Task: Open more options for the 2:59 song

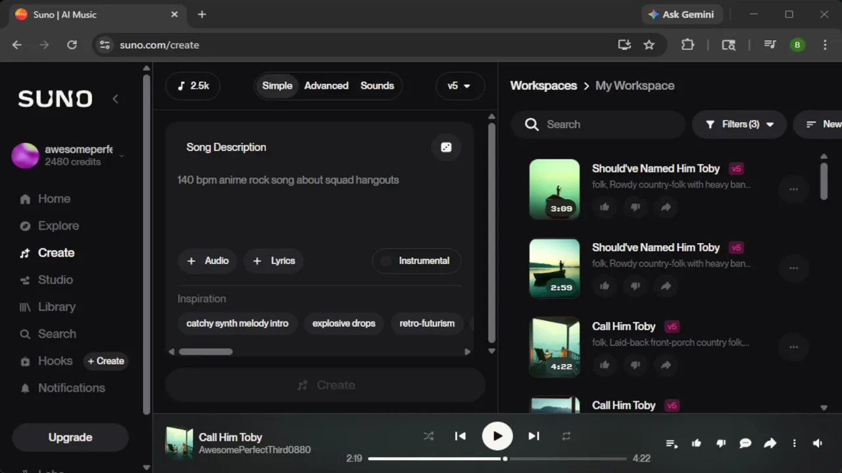Action: pyautogui.click(x=793, y=268)
